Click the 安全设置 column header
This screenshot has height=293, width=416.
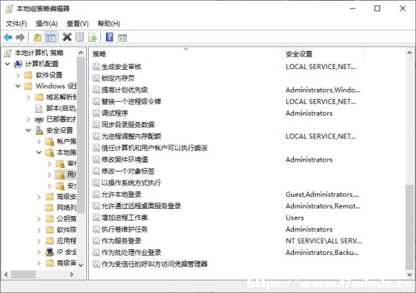coord(323,54)
